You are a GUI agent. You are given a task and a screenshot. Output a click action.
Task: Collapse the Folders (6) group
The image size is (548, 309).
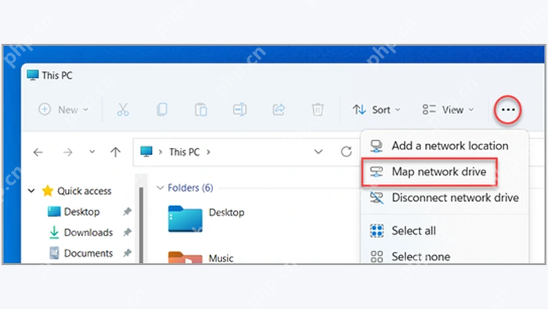[x=160, y=188]
